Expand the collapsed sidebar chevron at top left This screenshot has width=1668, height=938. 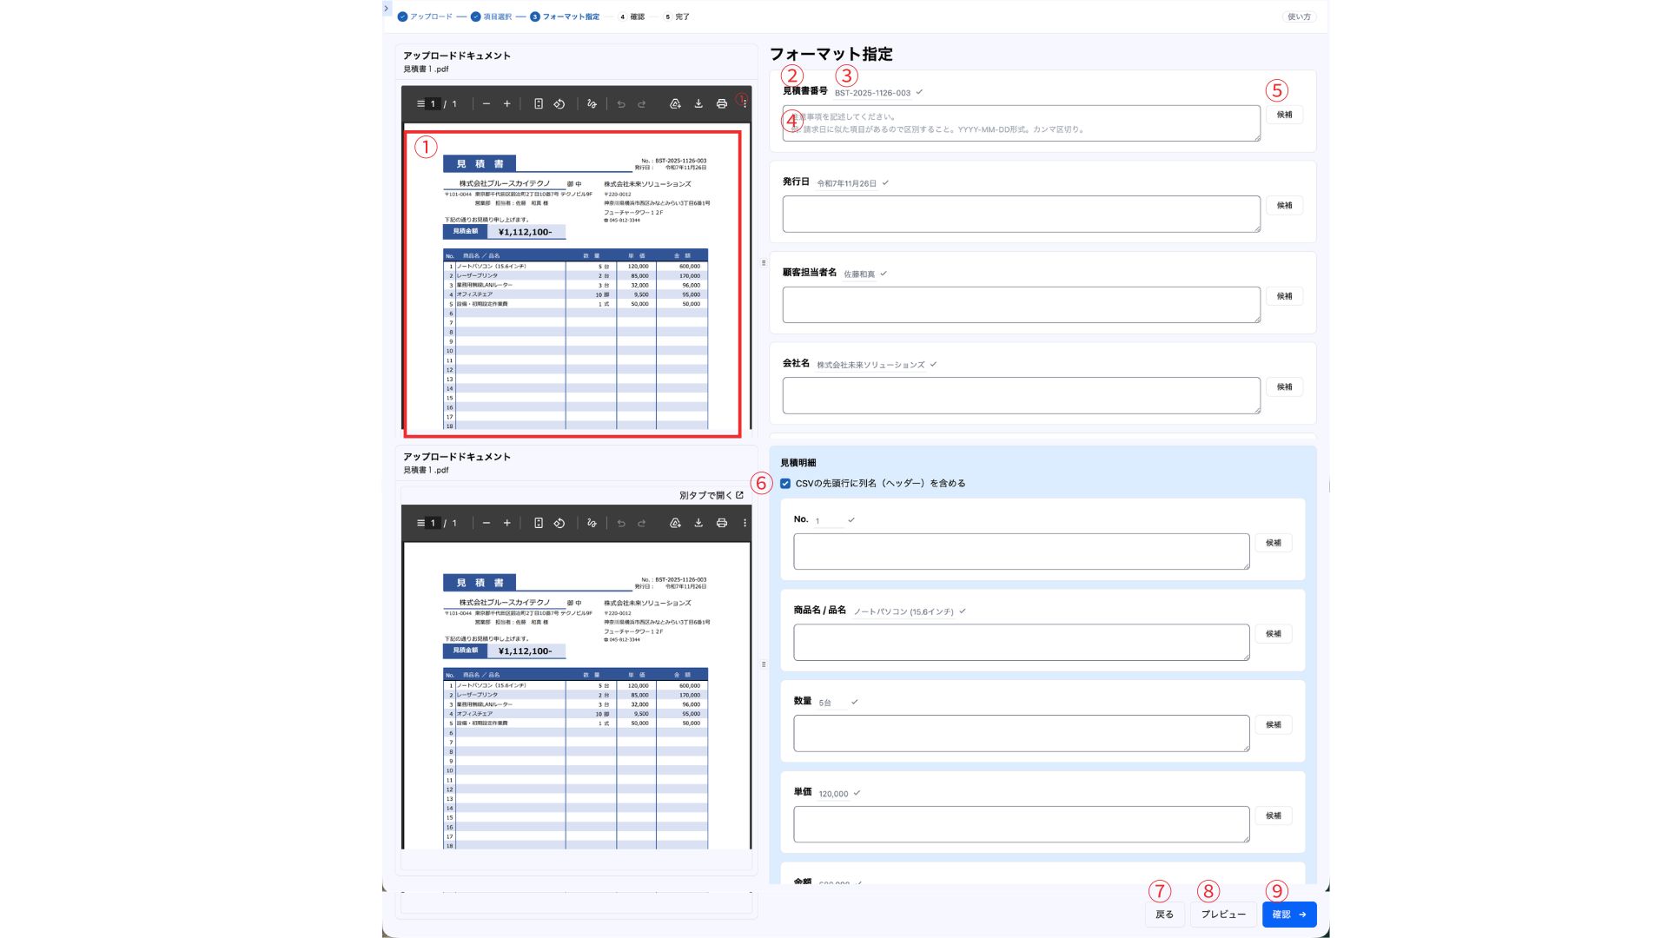[386, 9]
